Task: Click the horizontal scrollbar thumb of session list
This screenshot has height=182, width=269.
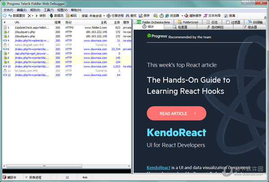Action: pyautogui.click(x=44, y=166)
